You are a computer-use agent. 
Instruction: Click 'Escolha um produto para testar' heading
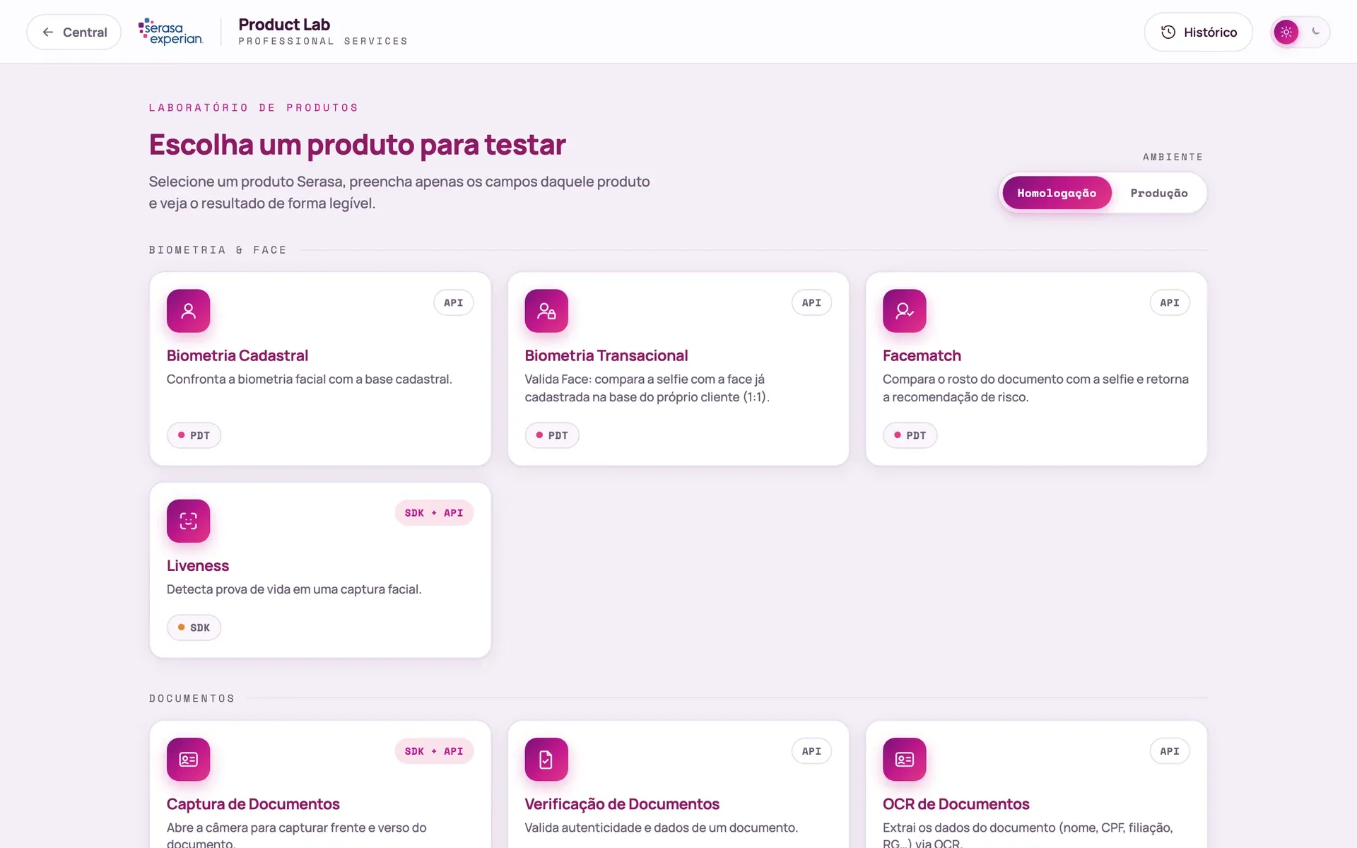[x=357, y=145]
